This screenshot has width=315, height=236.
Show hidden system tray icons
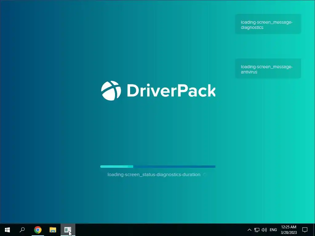[249, 230]
